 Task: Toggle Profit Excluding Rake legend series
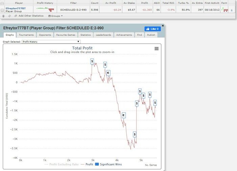[x=62, y=164]
